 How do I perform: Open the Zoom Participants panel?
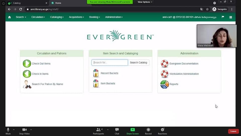coord(98,131)
